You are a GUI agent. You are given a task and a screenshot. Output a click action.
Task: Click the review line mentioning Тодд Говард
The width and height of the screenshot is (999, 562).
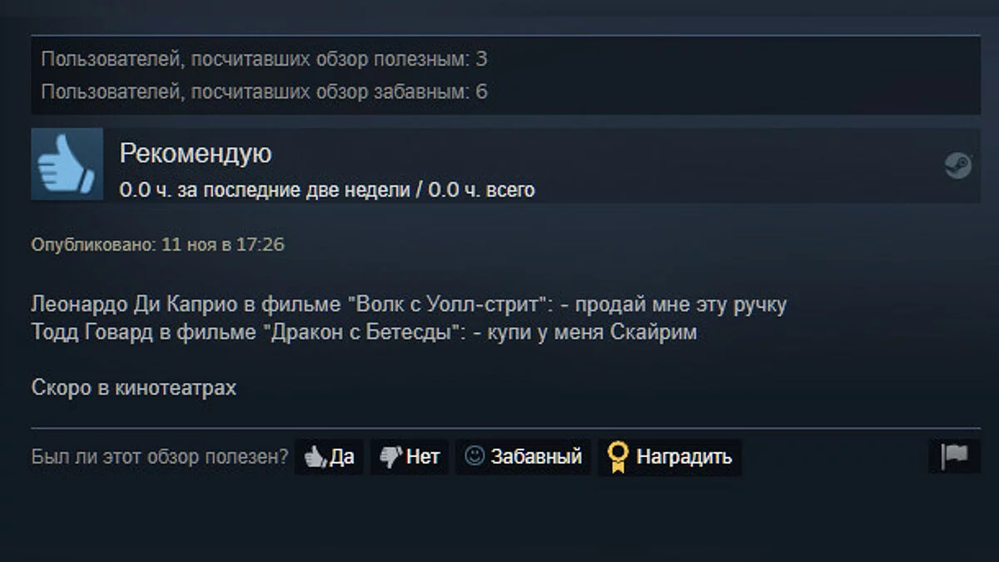(x=364, y=333)
